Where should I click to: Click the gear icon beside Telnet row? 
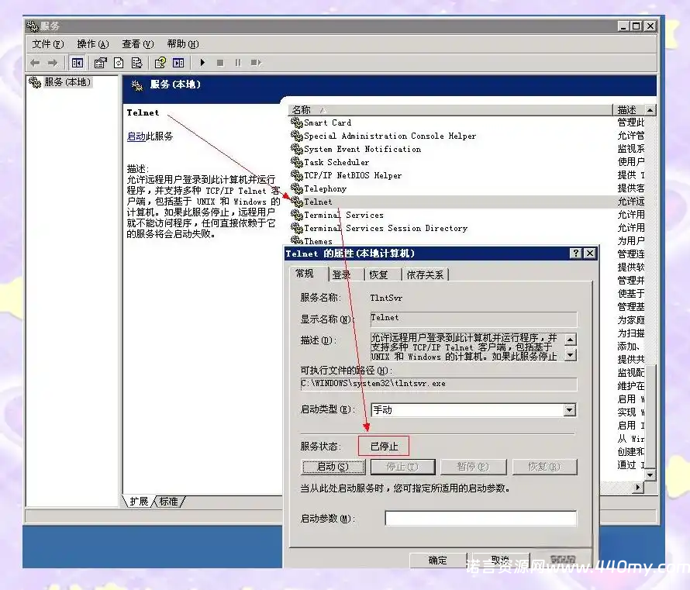[297, 202]
